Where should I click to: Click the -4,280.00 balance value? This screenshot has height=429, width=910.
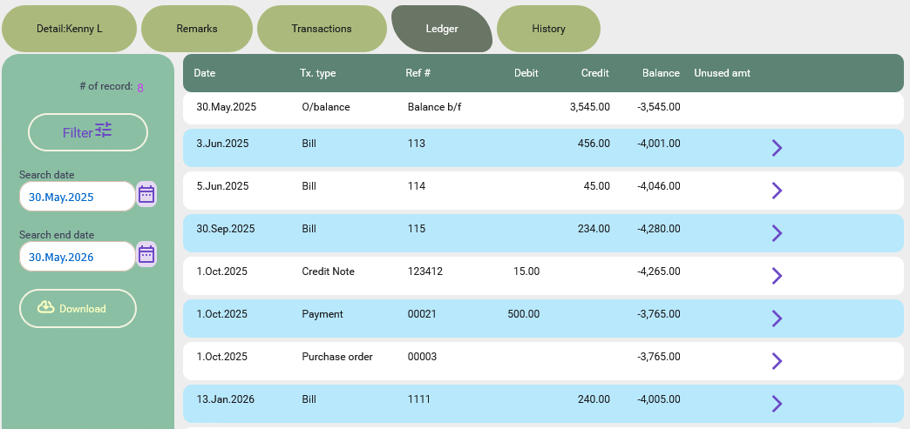[659, 228]
